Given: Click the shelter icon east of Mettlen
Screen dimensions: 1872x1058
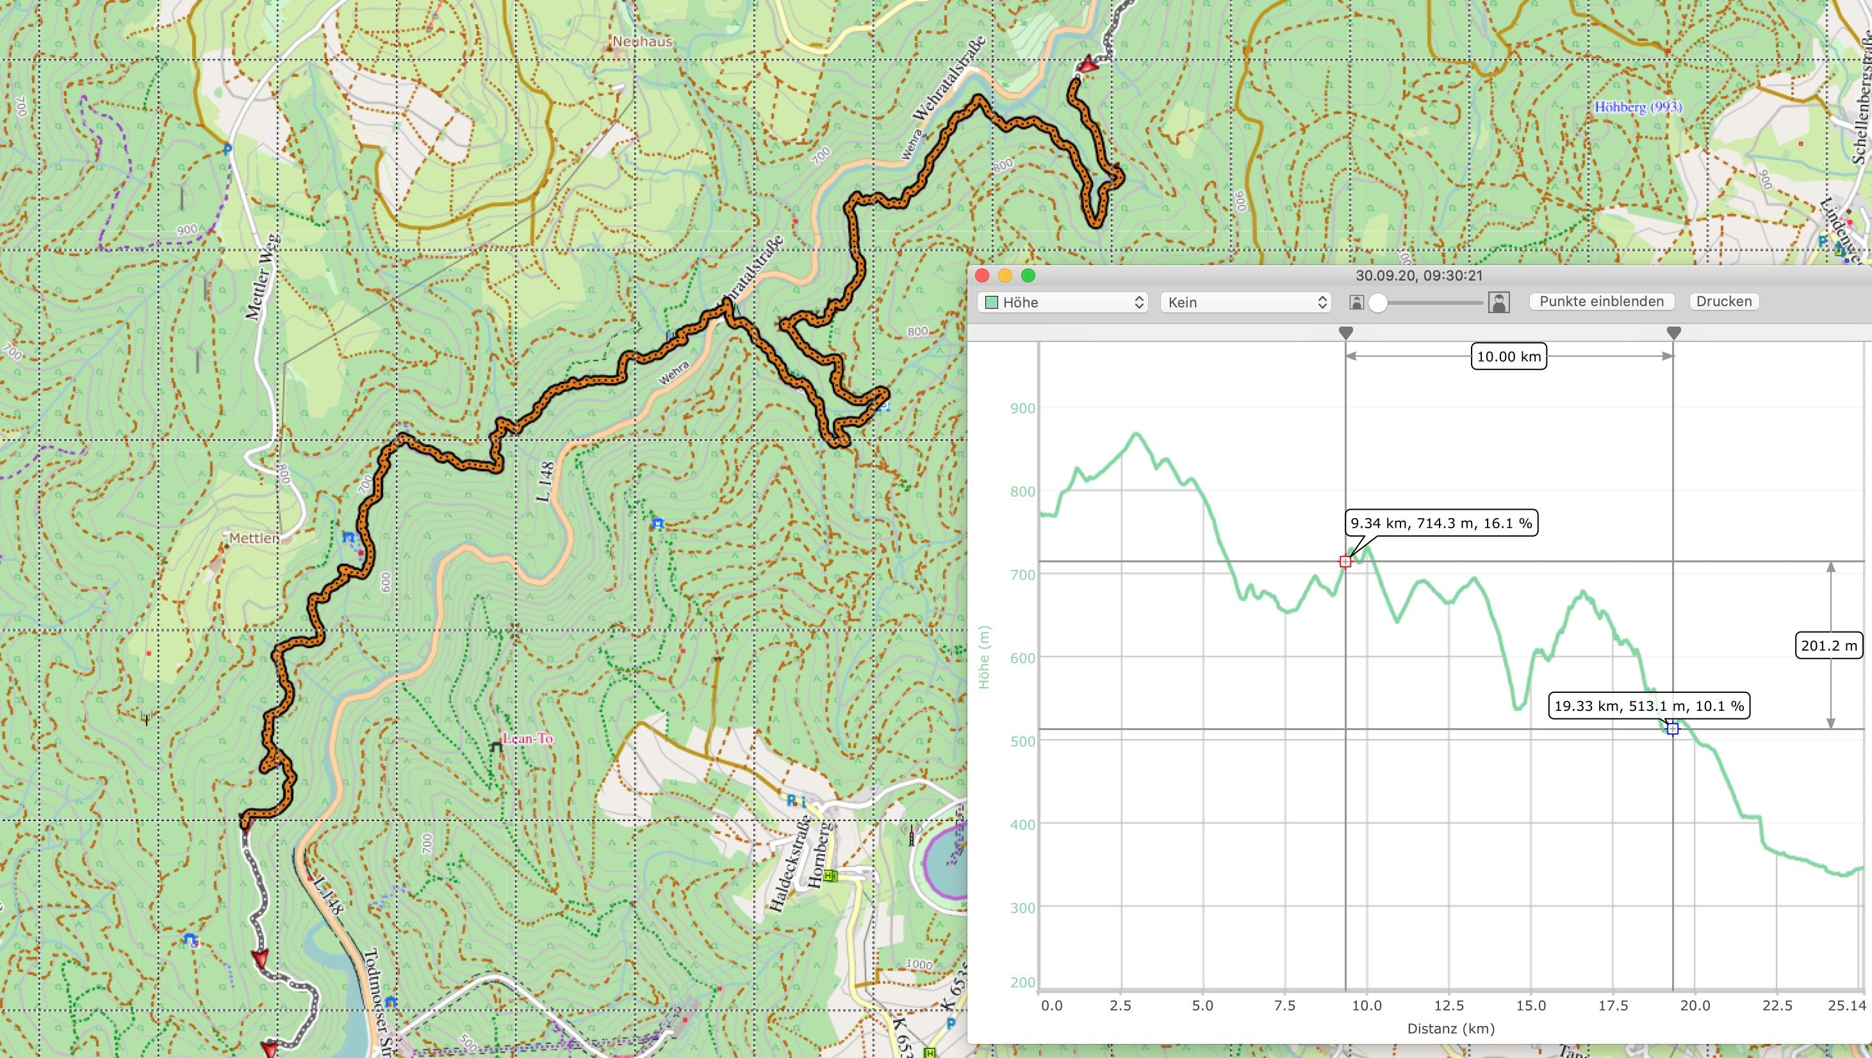Looking at the screenshot, I should tap(348, 537).
